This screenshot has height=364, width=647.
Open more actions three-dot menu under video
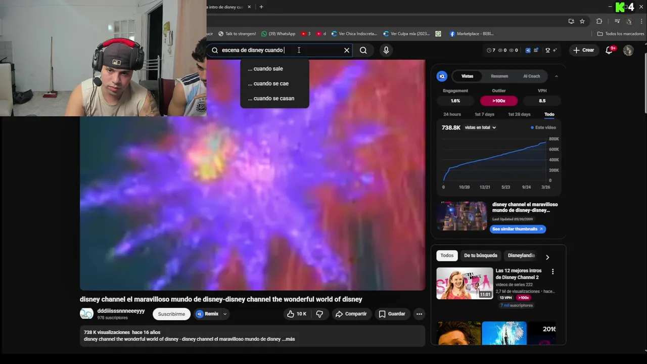[419, 314]
